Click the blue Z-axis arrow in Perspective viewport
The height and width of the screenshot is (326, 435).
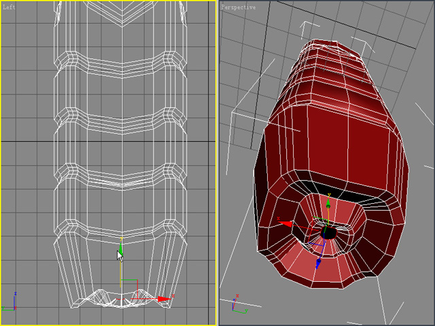318,264
